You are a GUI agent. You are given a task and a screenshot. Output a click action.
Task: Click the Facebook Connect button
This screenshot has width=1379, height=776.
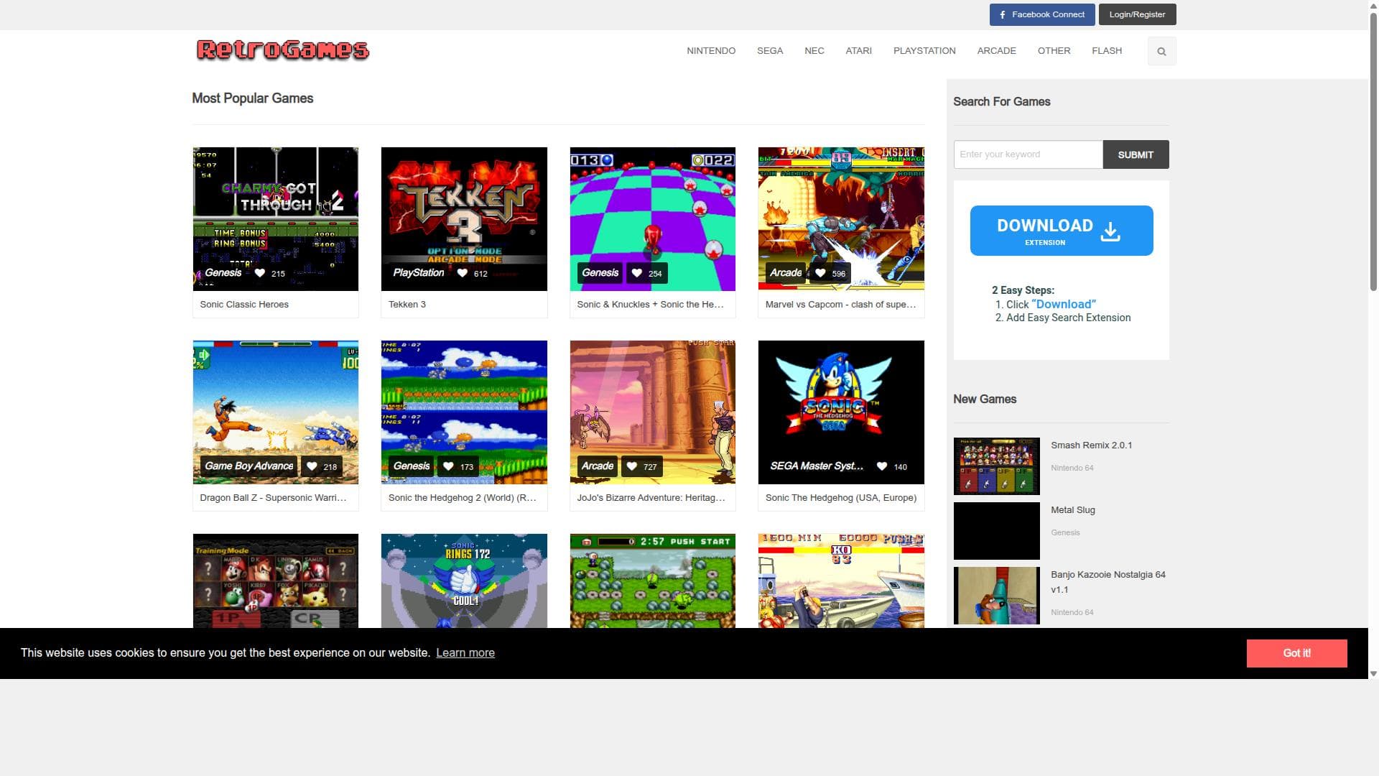click(x=1041, y=14)
